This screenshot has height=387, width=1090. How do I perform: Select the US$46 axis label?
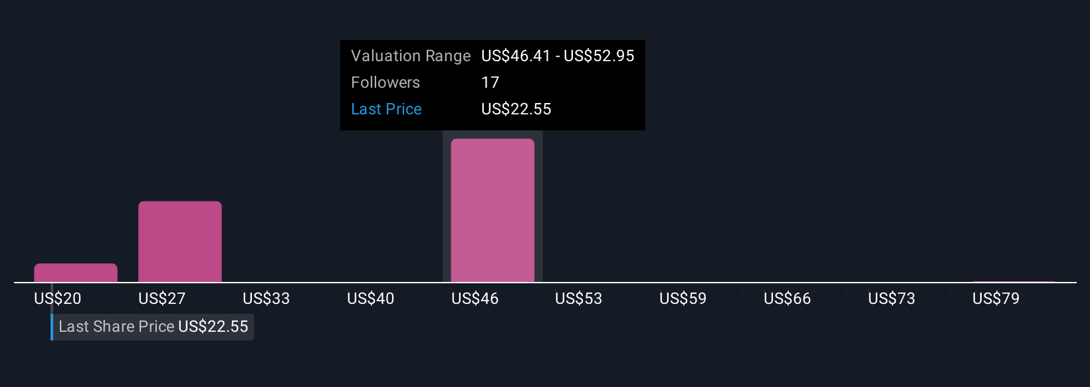[x=475, y=299]
